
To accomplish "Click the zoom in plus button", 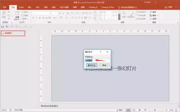I will (166, 110).
